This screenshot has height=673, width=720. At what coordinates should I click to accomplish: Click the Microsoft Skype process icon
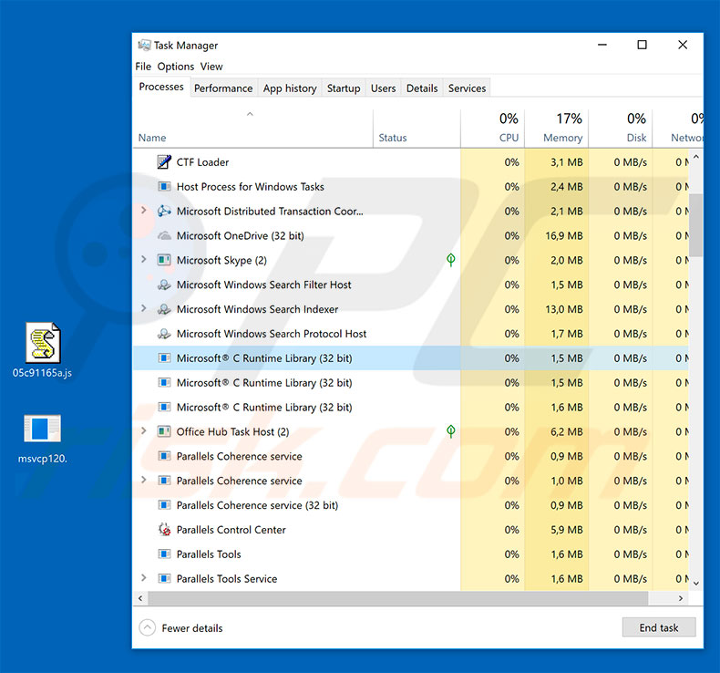pos(164,260)
